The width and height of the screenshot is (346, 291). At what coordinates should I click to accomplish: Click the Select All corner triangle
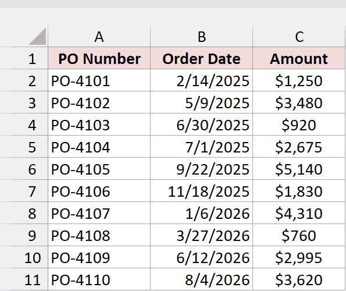coord(38,36)
